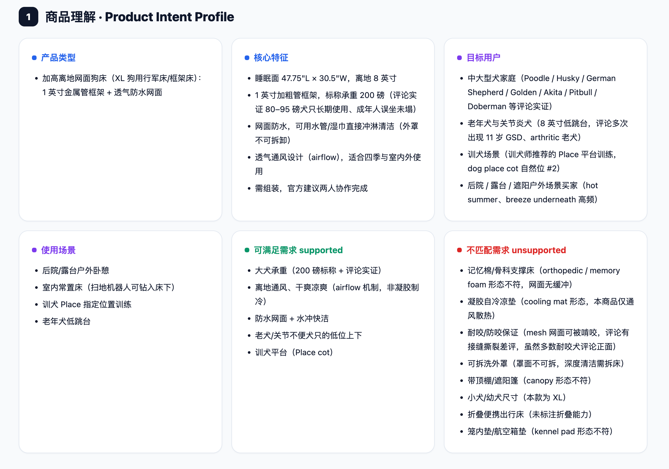Click the 老年犬与关节炎犬 bullet
Image resolution: width=669 pixels, height=469 pixels.
pos(548,130)
